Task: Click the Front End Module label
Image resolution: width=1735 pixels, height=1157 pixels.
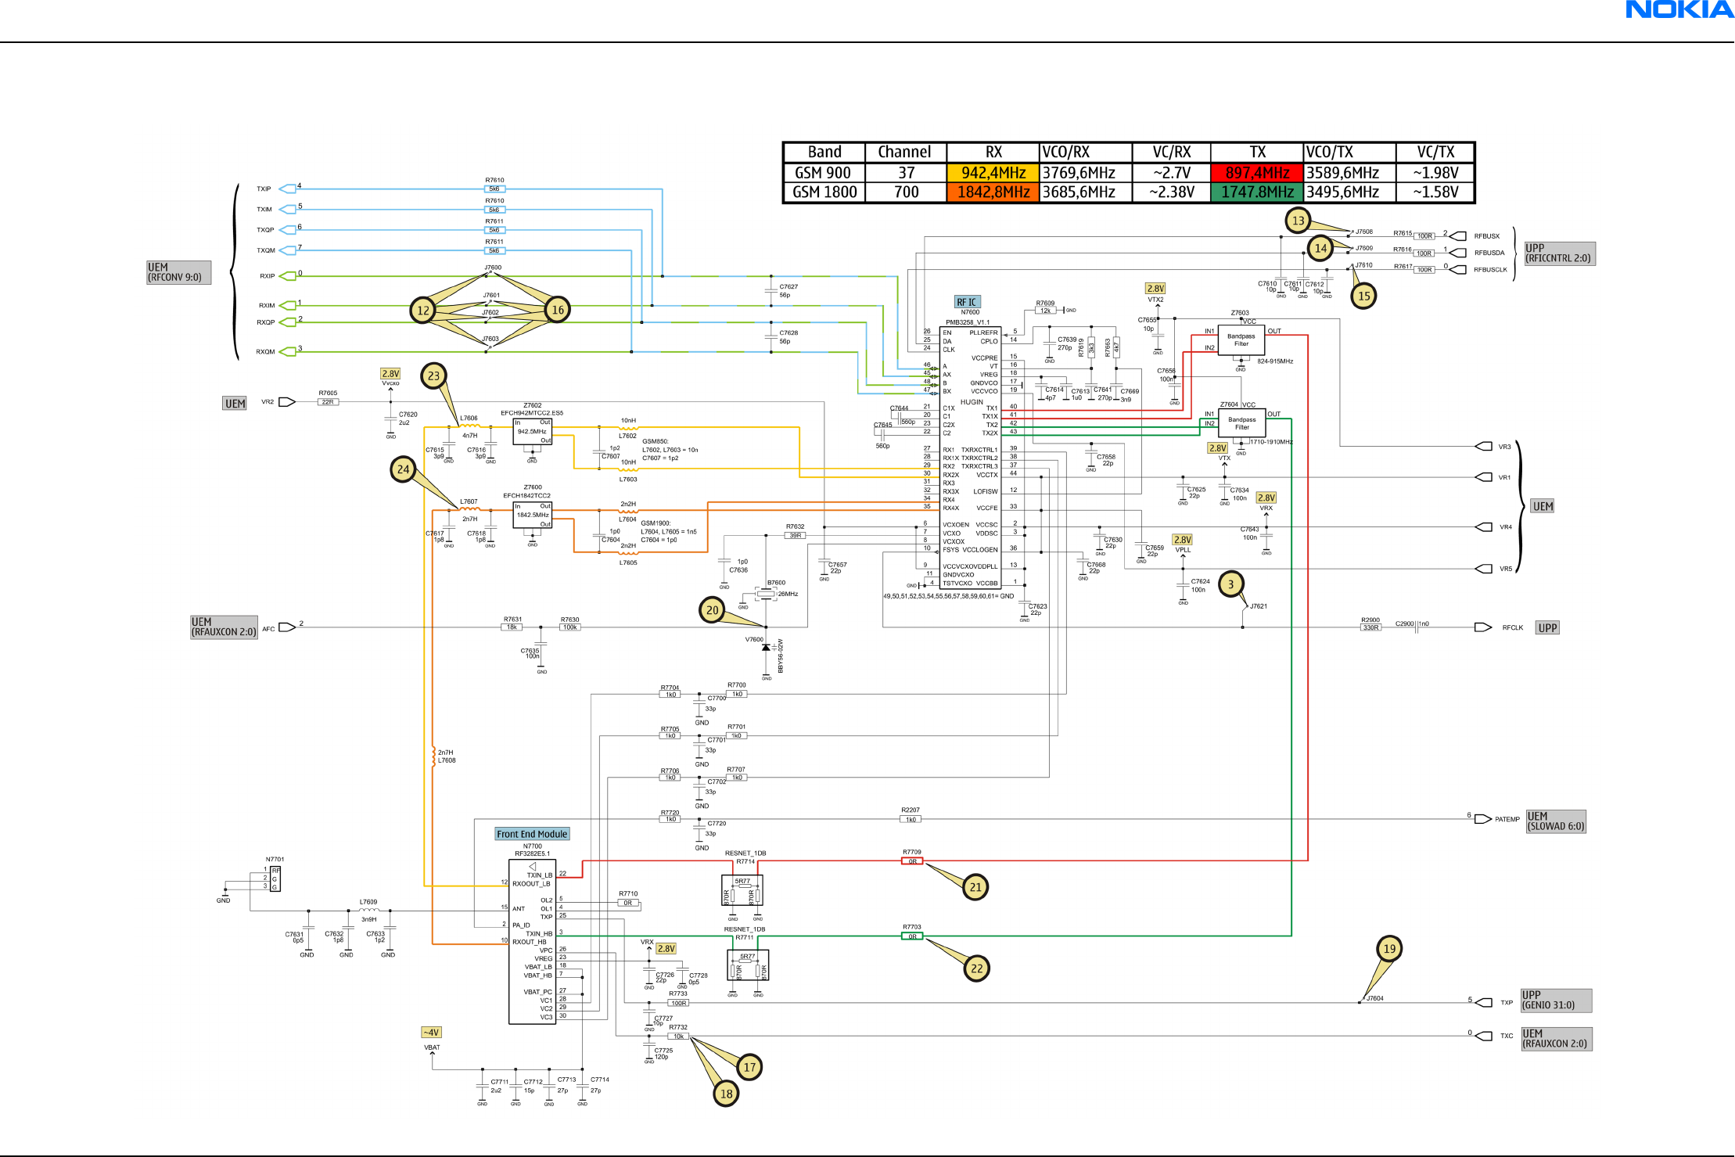Action: click(532, 834)
